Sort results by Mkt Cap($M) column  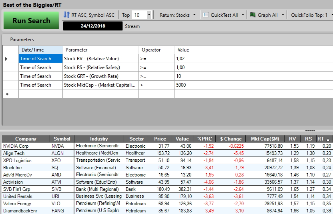[265, 139]
